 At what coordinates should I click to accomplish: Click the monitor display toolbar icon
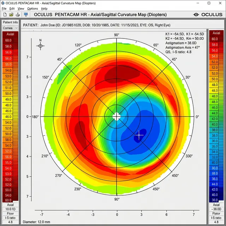coord(25,14)
